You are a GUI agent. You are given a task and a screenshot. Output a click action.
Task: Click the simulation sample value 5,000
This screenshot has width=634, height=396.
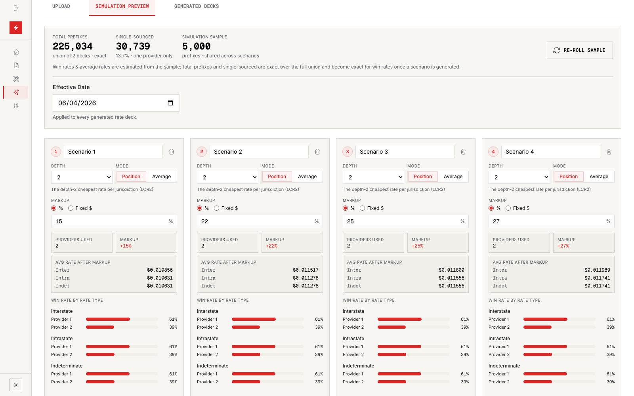pos(197,46)
